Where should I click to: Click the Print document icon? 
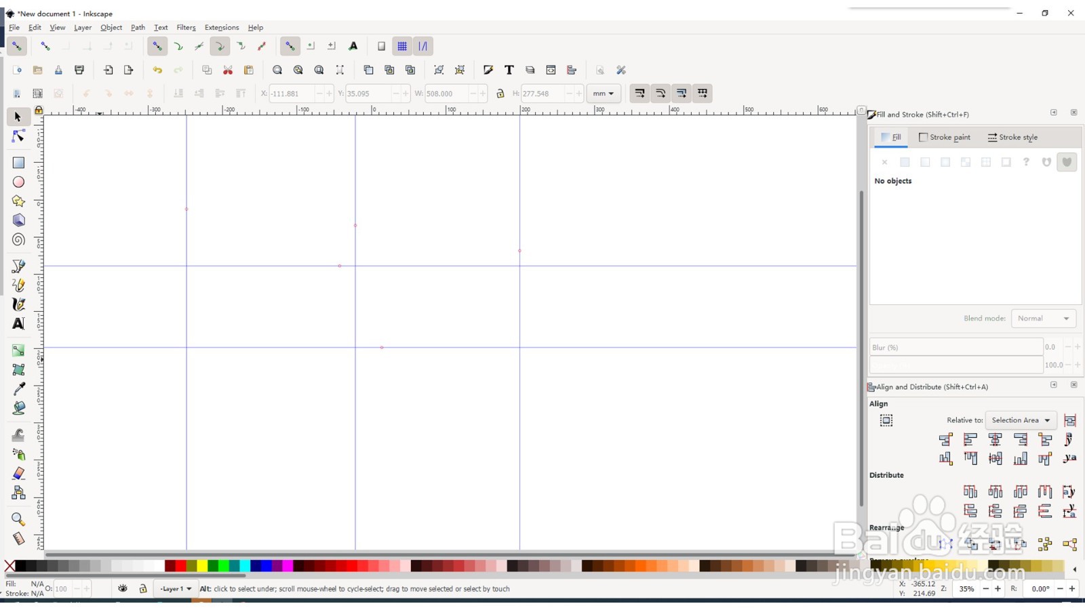click(x=79, y=70)
